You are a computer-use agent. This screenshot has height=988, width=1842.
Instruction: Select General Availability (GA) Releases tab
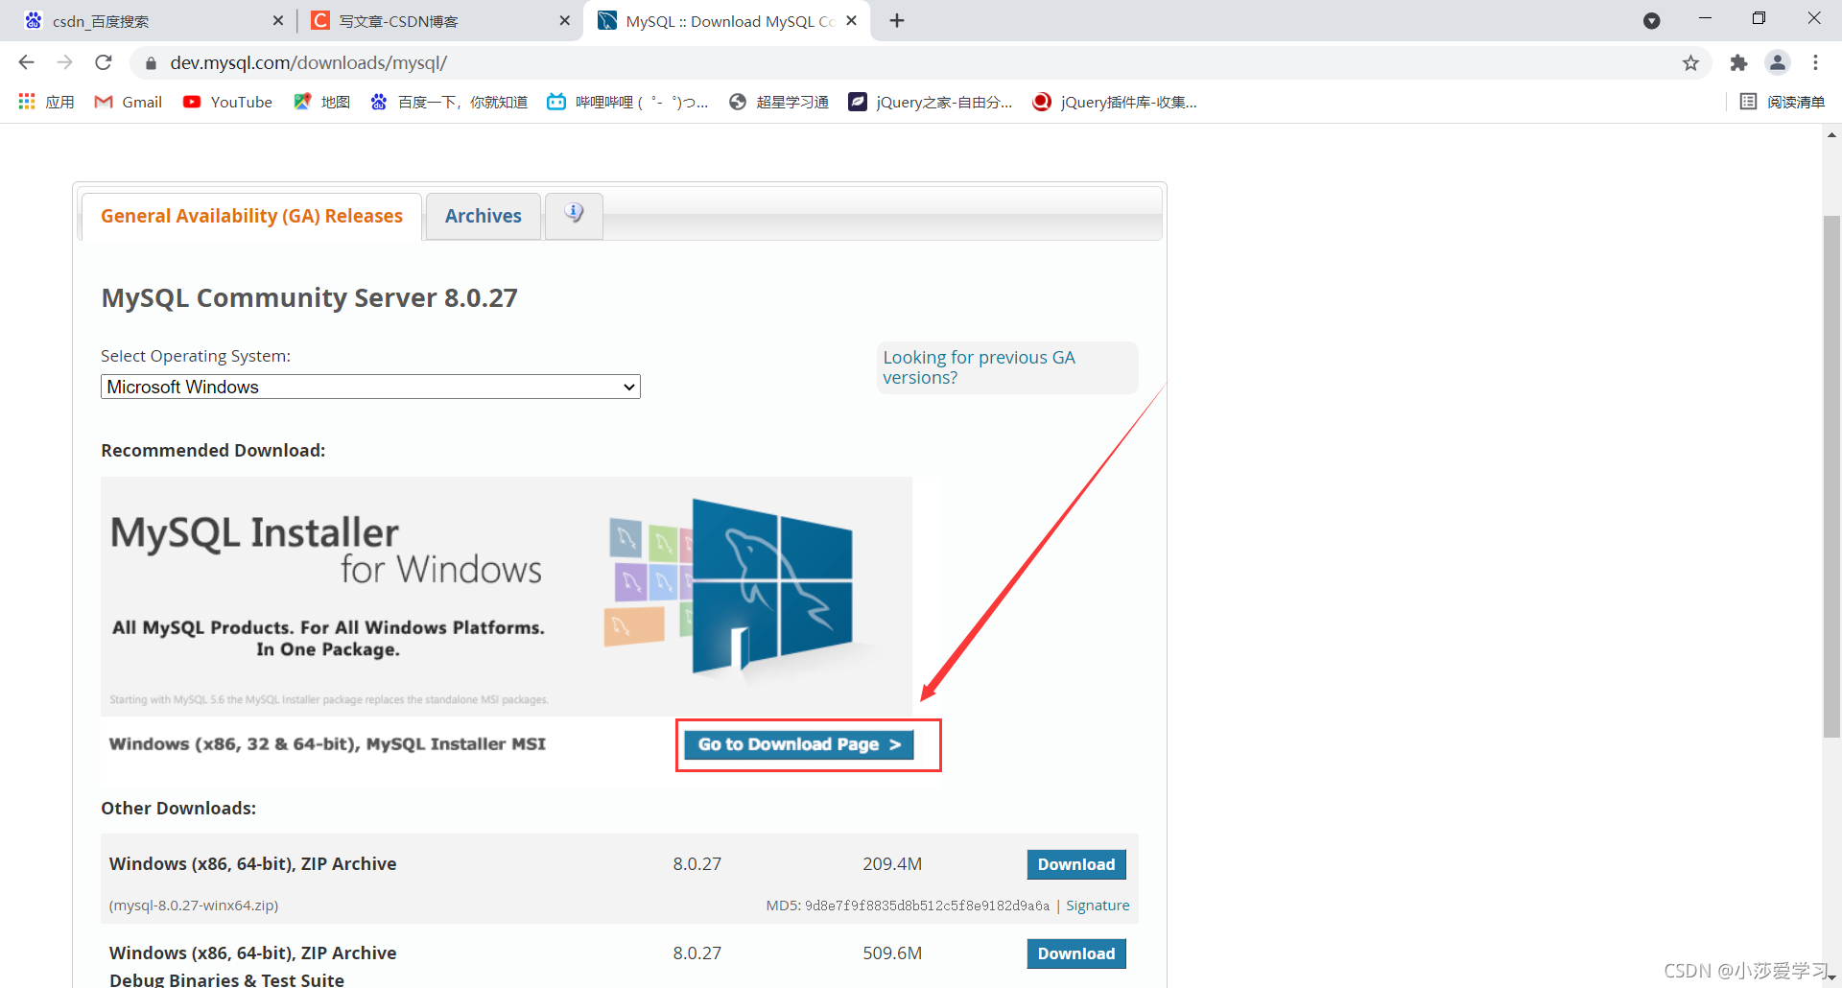pos(251,217)
